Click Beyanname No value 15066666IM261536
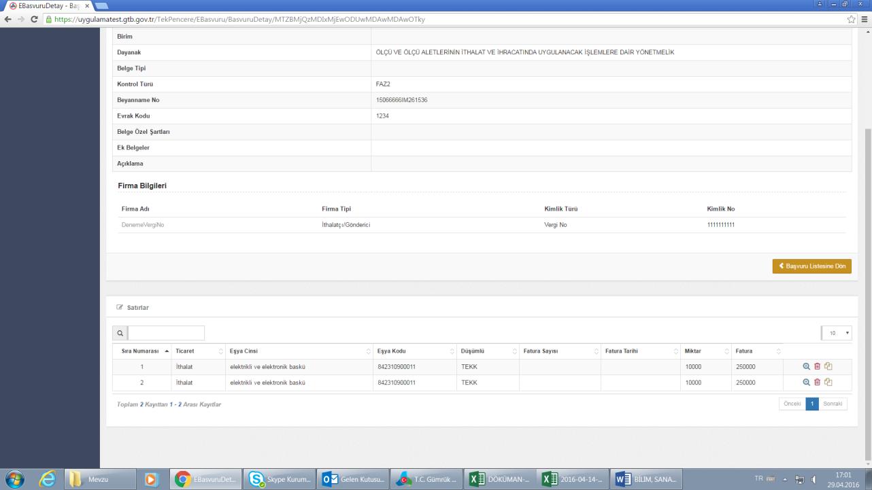Image resolution: width=872 pixels, height=490 pixels. [401, 100]
